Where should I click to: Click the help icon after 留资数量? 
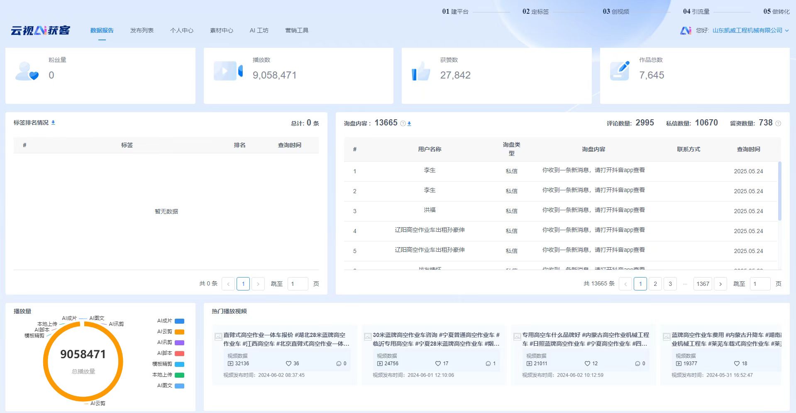(778, 123)
